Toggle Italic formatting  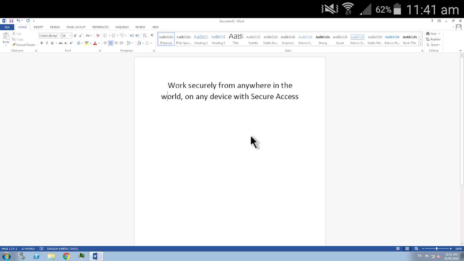pyautogui.click(x=47, y=43)
